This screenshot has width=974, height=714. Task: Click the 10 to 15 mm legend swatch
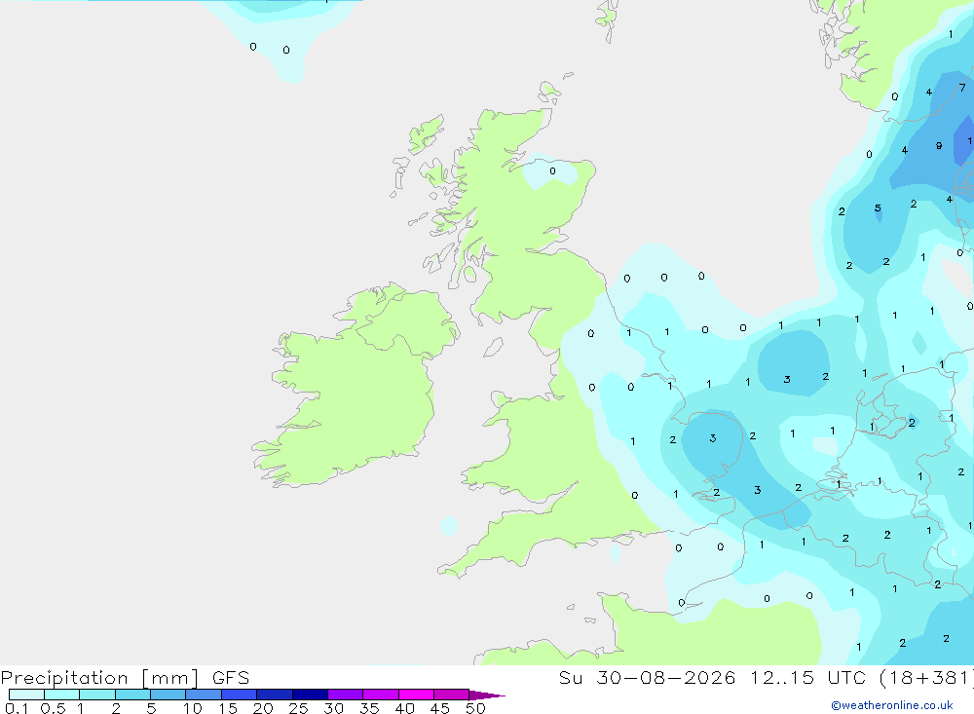point(204,695)
